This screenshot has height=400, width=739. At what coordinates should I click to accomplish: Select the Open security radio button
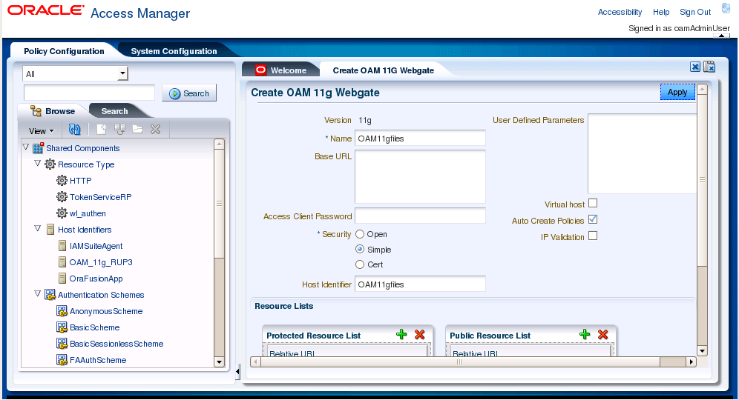pos(360,234)
